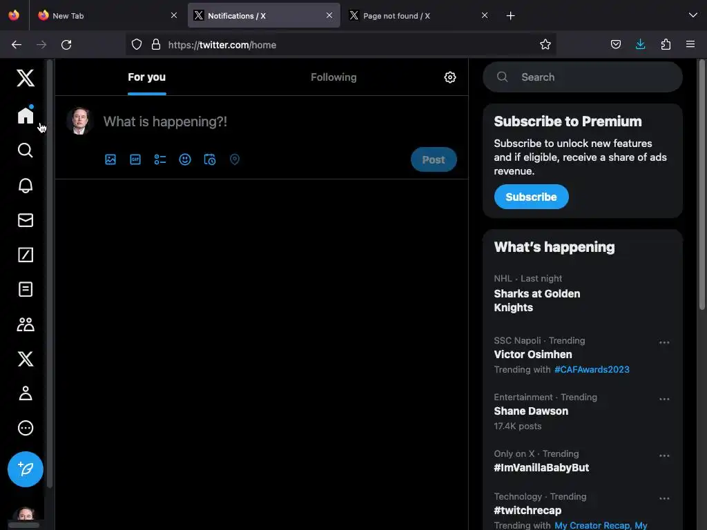This screenshot has width=707, height=530.
Task: Click the X logo at sidebar top
Action: coord(26,78)
